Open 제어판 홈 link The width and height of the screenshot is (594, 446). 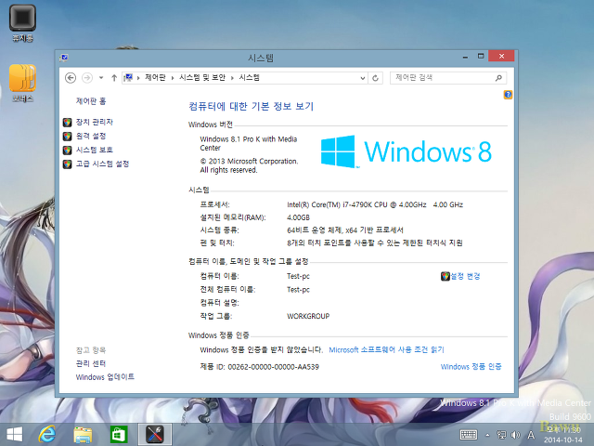[x=91, y=101]
